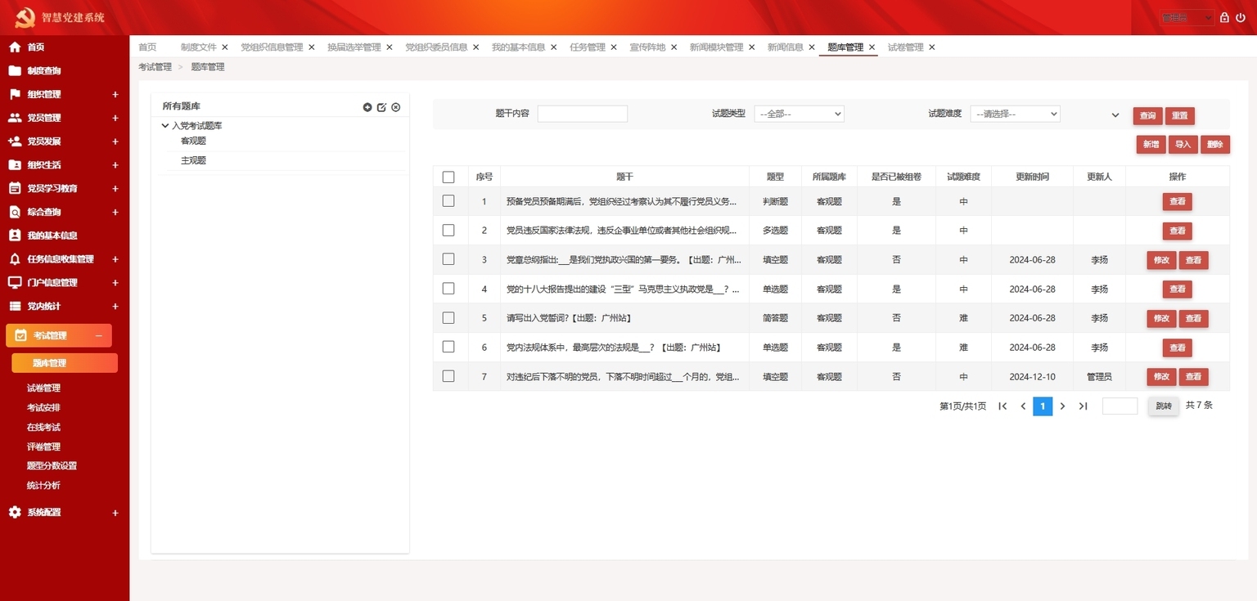Expand 组织管理 sidebar menu plus
The height and width of the screenshot is (601, 1257).
(115, 95)
